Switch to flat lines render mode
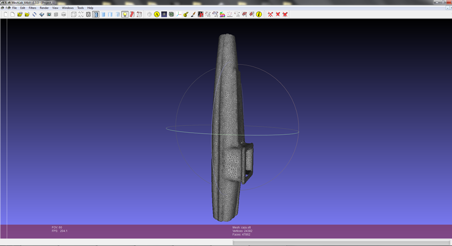The height and width of the screenshot is (246, 452). click(103, 14)
